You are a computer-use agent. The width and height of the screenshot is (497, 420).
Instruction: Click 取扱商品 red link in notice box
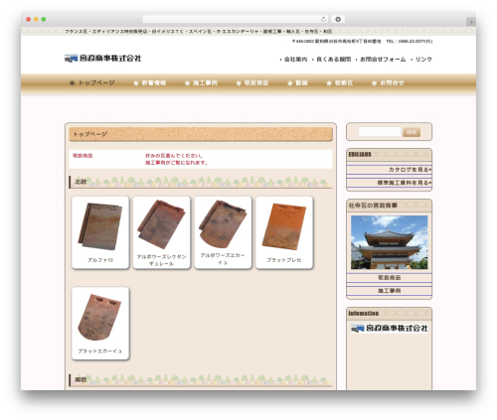coord(83,156)
